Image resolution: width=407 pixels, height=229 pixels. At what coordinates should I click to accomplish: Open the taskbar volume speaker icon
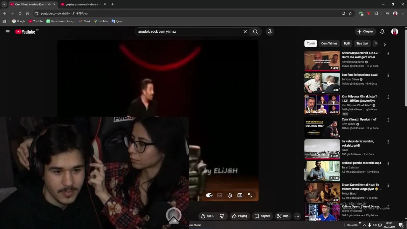pos(374,225)
